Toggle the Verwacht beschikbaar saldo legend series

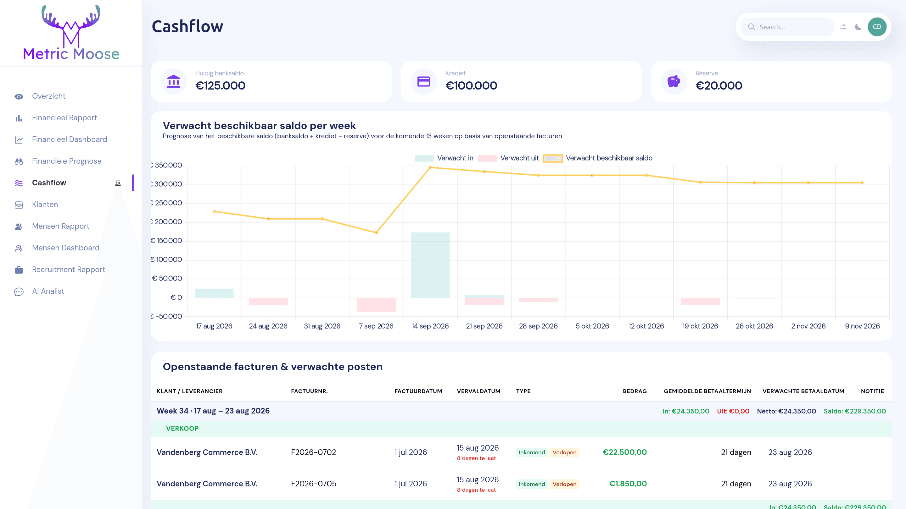click(598, 158)
